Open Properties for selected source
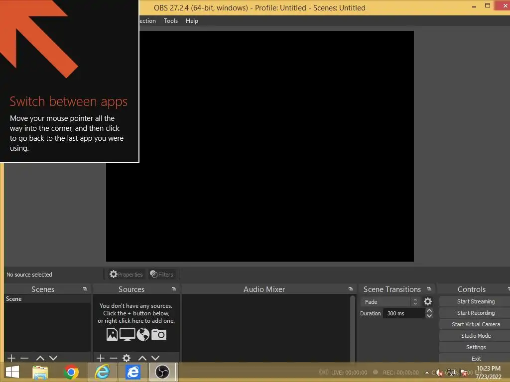 coord(126,274)
